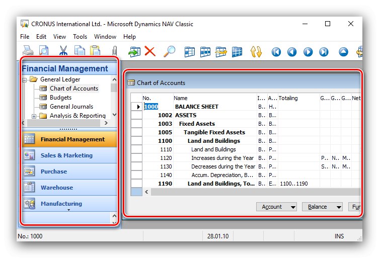Open the Balance dropdown button

pos(322,207)
